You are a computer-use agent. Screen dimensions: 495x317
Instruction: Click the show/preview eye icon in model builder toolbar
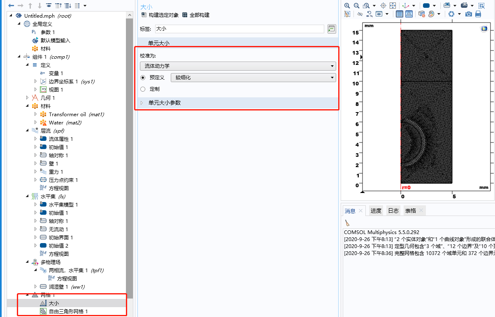pos(49,6)
